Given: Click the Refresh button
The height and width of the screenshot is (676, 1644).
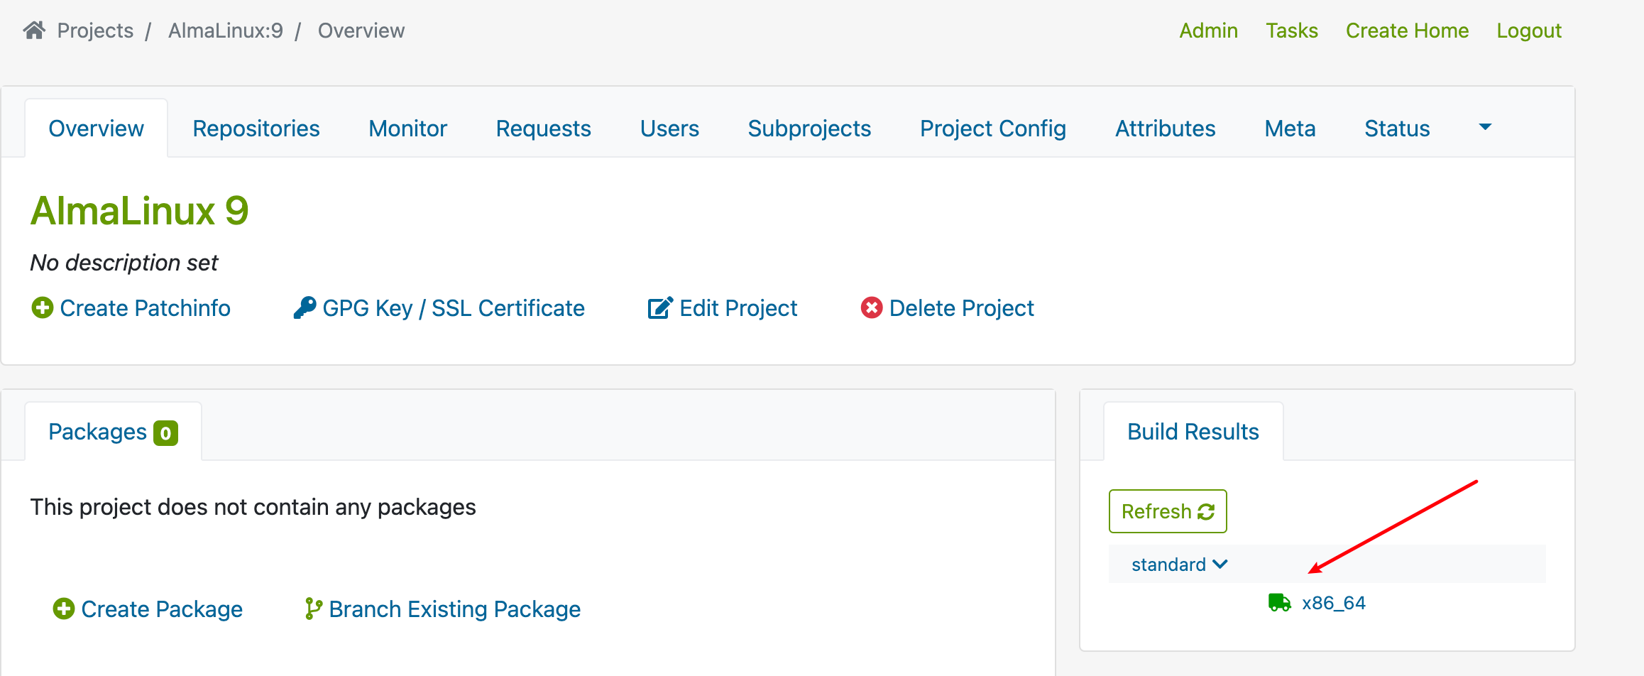Looking at the screenshot, I should (x=1168, y=511).
